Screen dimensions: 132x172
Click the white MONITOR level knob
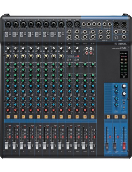tap(124, 86)
